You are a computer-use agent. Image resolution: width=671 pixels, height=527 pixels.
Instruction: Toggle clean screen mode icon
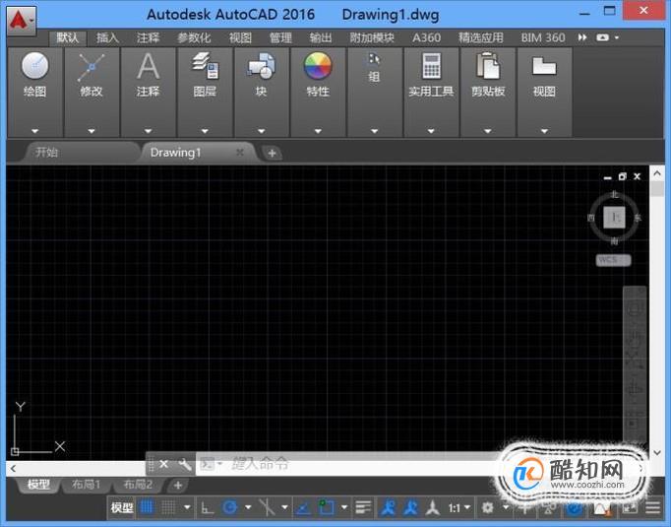click(630, 508)
